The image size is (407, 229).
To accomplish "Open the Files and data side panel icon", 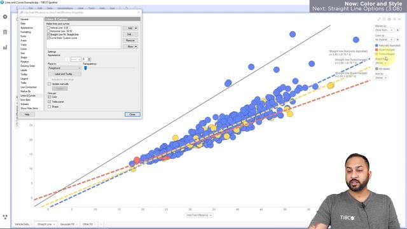I will point(5,17).
